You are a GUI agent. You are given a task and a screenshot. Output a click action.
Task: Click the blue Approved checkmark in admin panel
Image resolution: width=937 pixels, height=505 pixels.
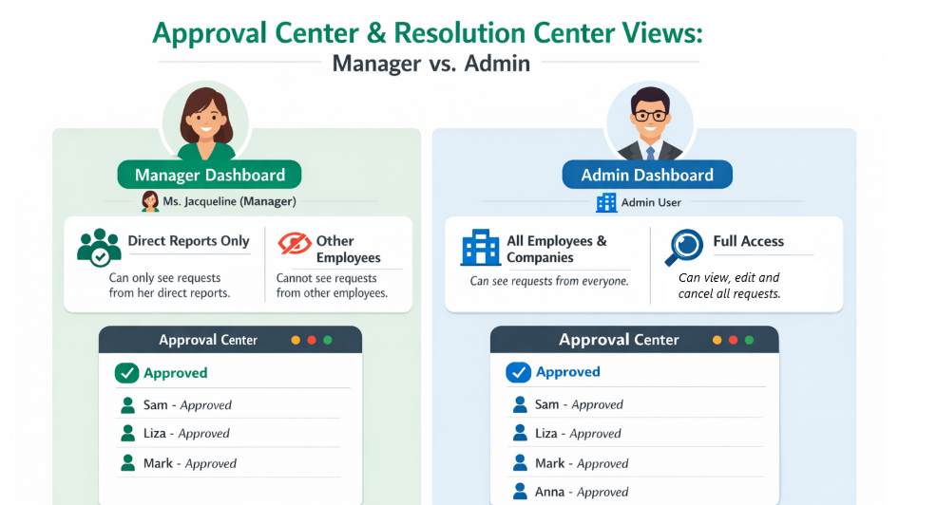518,372
